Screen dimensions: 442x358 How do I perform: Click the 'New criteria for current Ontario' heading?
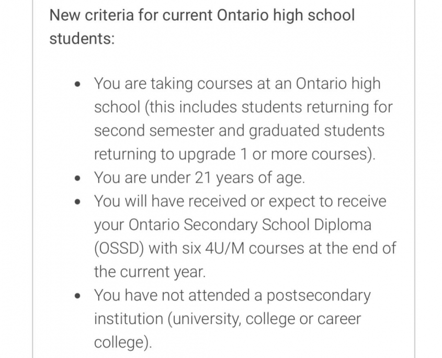click(x=202, y=27)
